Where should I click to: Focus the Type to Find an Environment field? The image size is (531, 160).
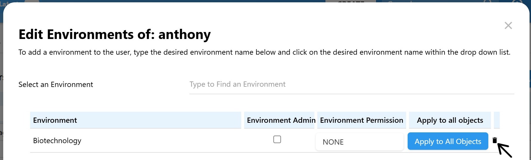pyautogui.click(x=351, y=84)
